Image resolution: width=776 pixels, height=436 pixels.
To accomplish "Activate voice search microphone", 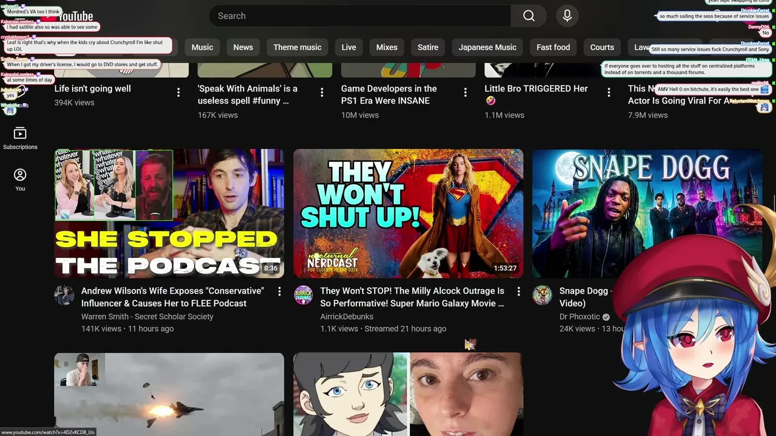I will click(x=567, y=16).
